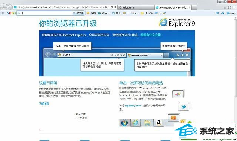Screen dimensions: 237x141
Task: Click the blue toolbar icon after the weather
Action: pyautogui.click(x=156, y=13)
